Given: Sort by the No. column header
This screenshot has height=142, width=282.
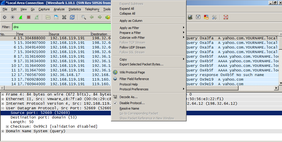Looking at the screenshot, I should coord(8,34).
